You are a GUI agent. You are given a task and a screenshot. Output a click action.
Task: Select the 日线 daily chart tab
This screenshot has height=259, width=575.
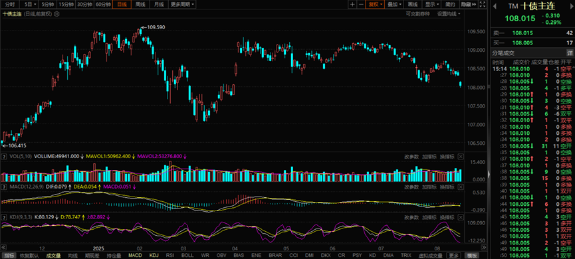[122, 5]
